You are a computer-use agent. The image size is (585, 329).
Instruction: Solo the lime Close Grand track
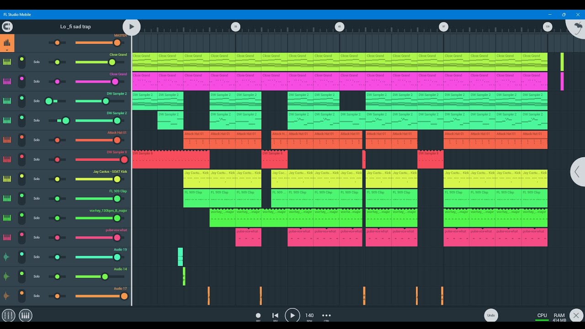(37, 62)
